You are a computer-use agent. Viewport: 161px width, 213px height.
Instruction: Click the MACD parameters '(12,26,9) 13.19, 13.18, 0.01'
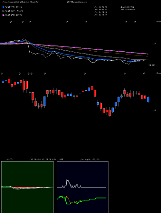tap(43, 159)
